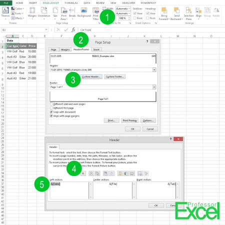The height and width of the screenshot is (225, 225).
Task: Expand the Header preset dropdown
Action: (x=154, y=69)
